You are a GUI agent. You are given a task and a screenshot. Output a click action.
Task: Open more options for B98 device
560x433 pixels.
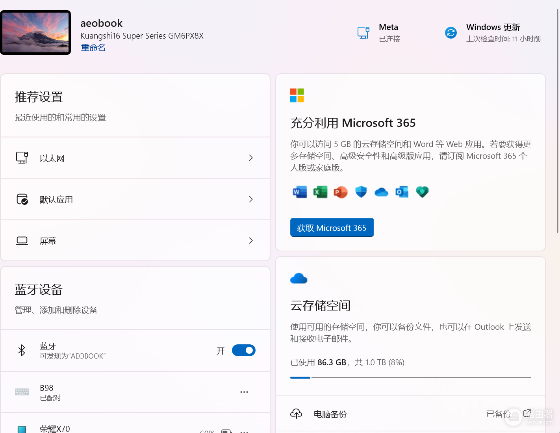[244, 392]
